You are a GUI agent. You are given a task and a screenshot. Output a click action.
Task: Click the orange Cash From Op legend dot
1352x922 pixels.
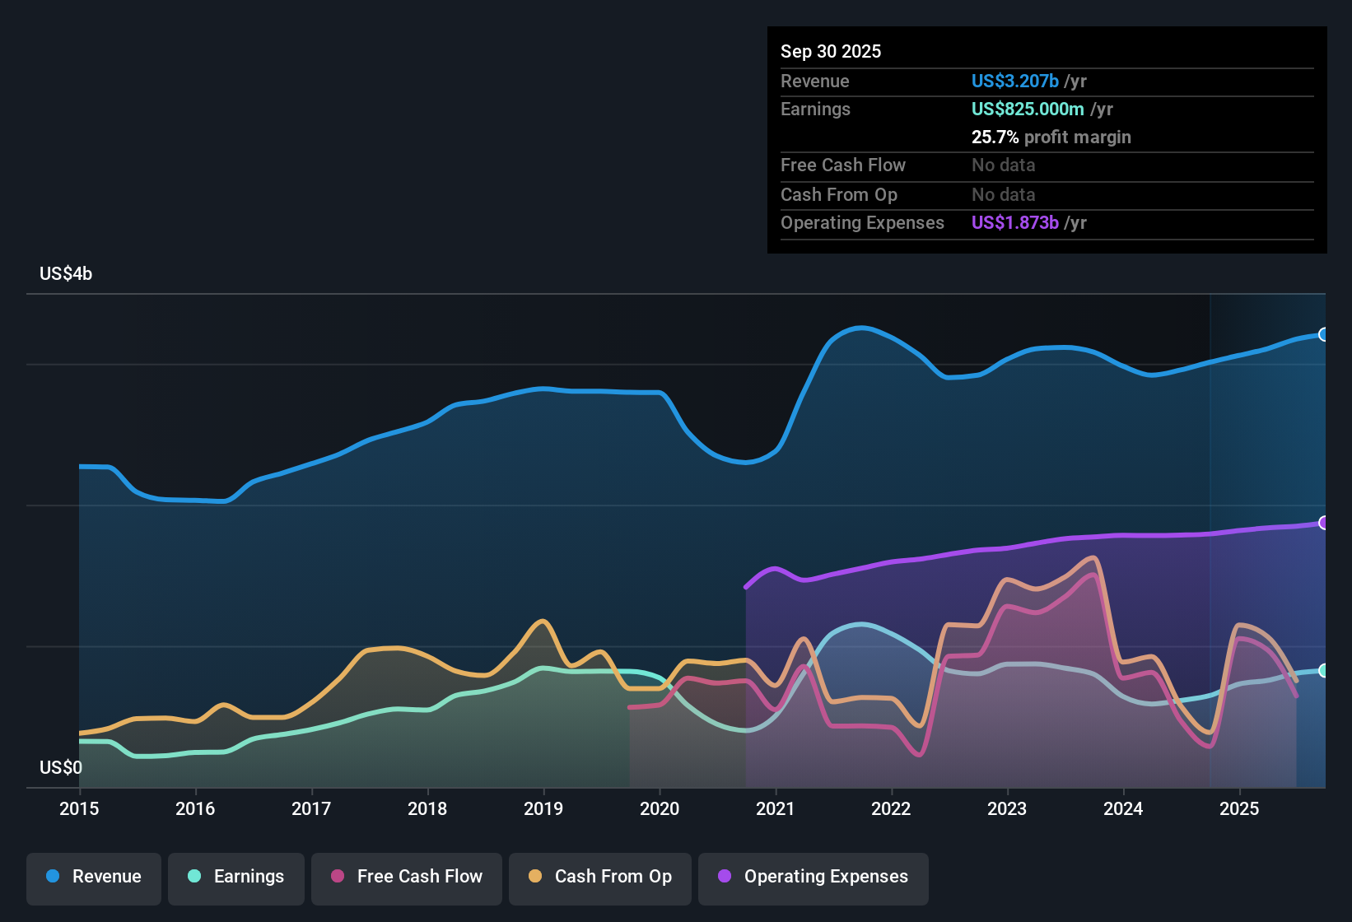535,877
